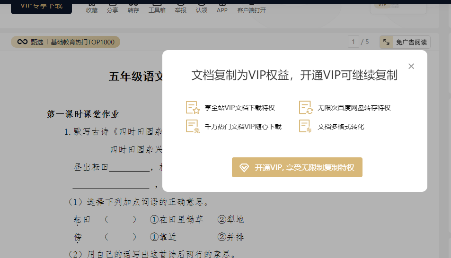451x258 pixels.
Task: Click the 文档多格式转化 text
Action: coord(341,127)
